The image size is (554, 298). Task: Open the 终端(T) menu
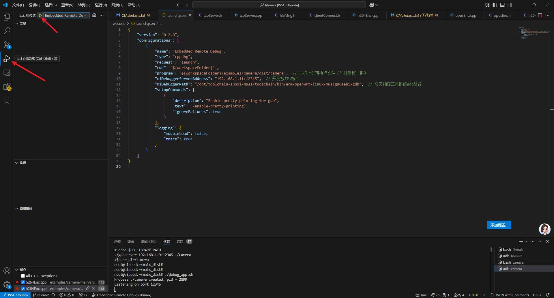coord(117,5)
